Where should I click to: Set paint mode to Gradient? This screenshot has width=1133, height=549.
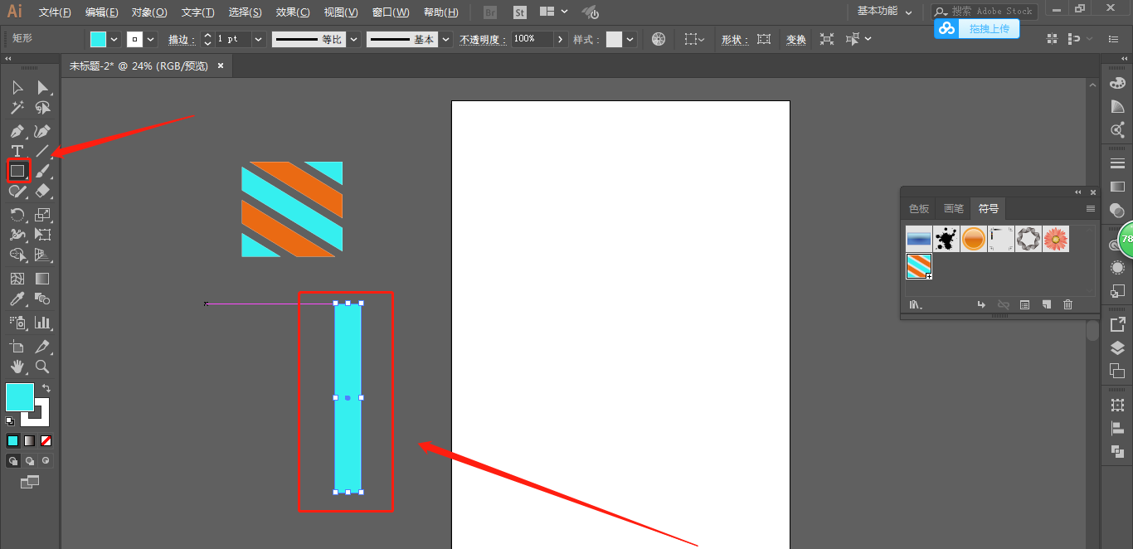(29, 441)
